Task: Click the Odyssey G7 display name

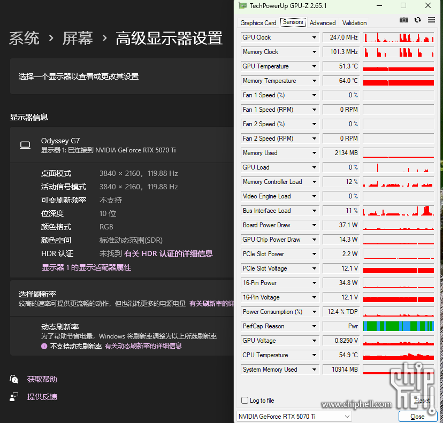Action: (x=60, y=141)
